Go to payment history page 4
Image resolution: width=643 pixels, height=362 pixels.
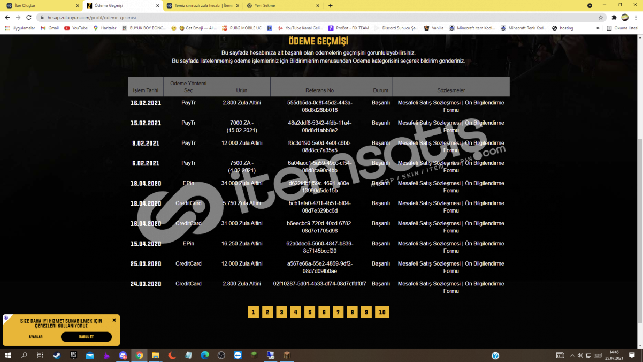[x=296, y=312]
